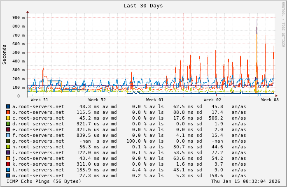This screenshot has height=187, width=287.
Task: Select the Week 52 axis marker
Action: pyautogui.click(x=97, y=100)
